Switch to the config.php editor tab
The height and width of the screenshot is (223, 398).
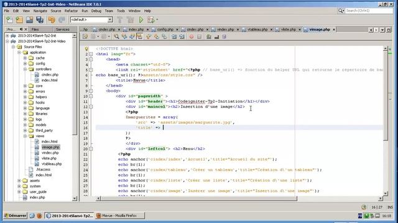[165, 30]
